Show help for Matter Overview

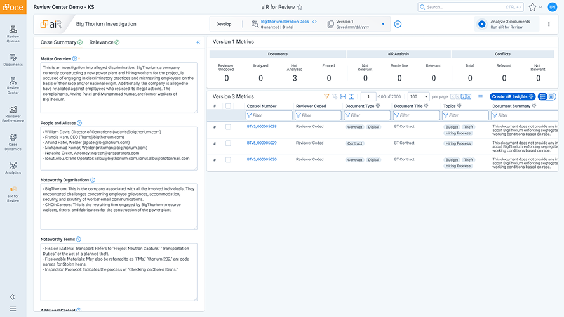pos(74,58)
